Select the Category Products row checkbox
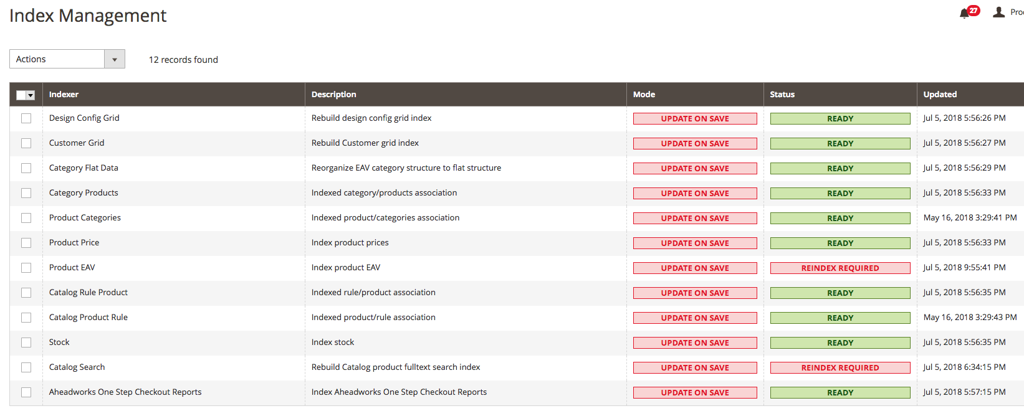Image resolution: width=1024 pixels, height=416 pixels. [x=26, y=193]
